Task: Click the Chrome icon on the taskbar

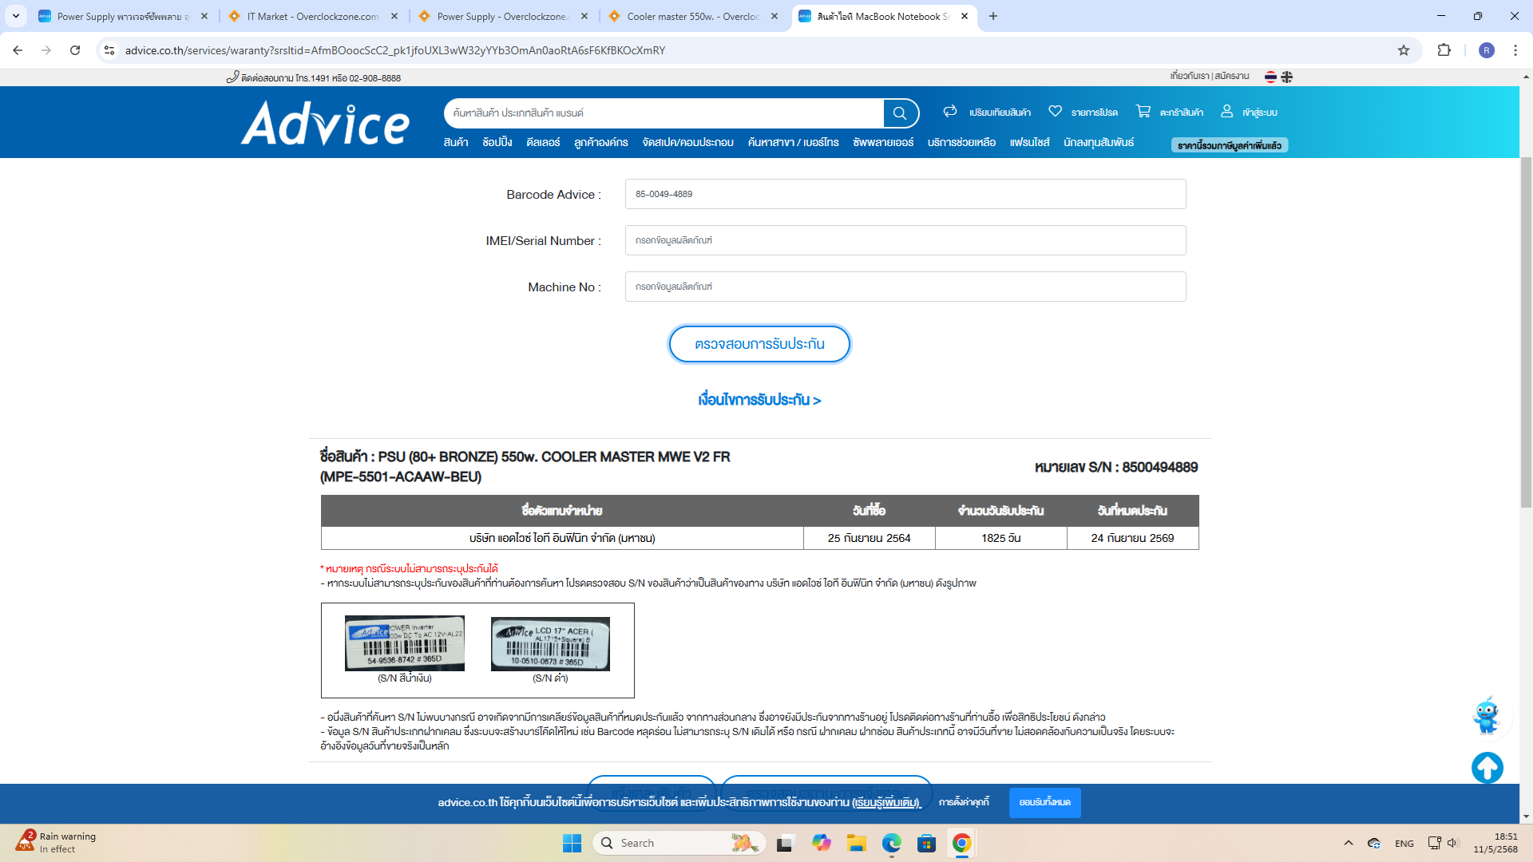Action: (x=962, y=843)
